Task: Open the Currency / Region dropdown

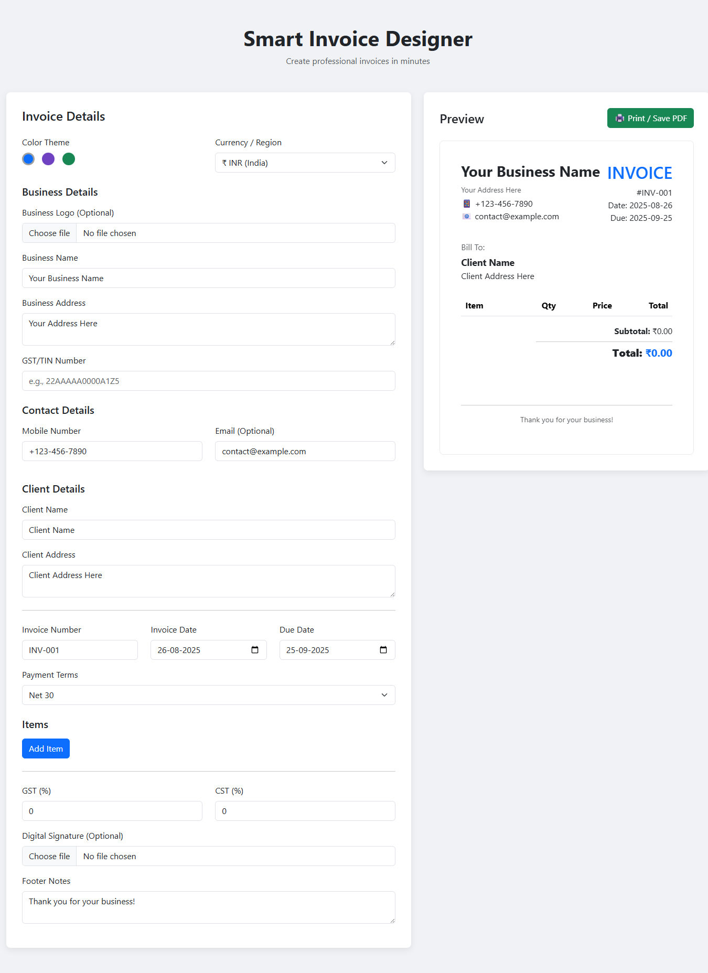Action: coord(305,163)
